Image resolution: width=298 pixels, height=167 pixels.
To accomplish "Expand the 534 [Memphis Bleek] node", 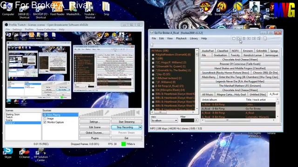I will point(153,90).
